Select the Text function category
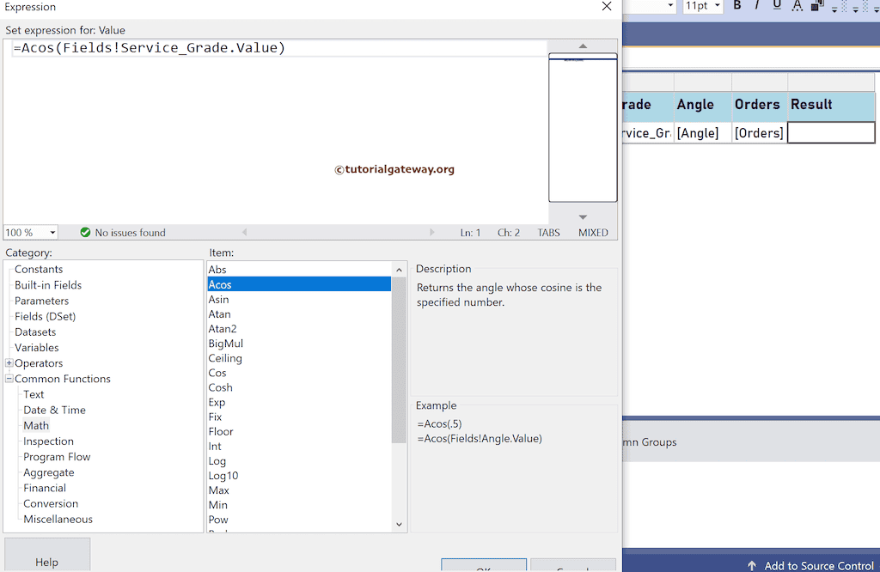The image size is (880, 572). [x=34, y=394]
